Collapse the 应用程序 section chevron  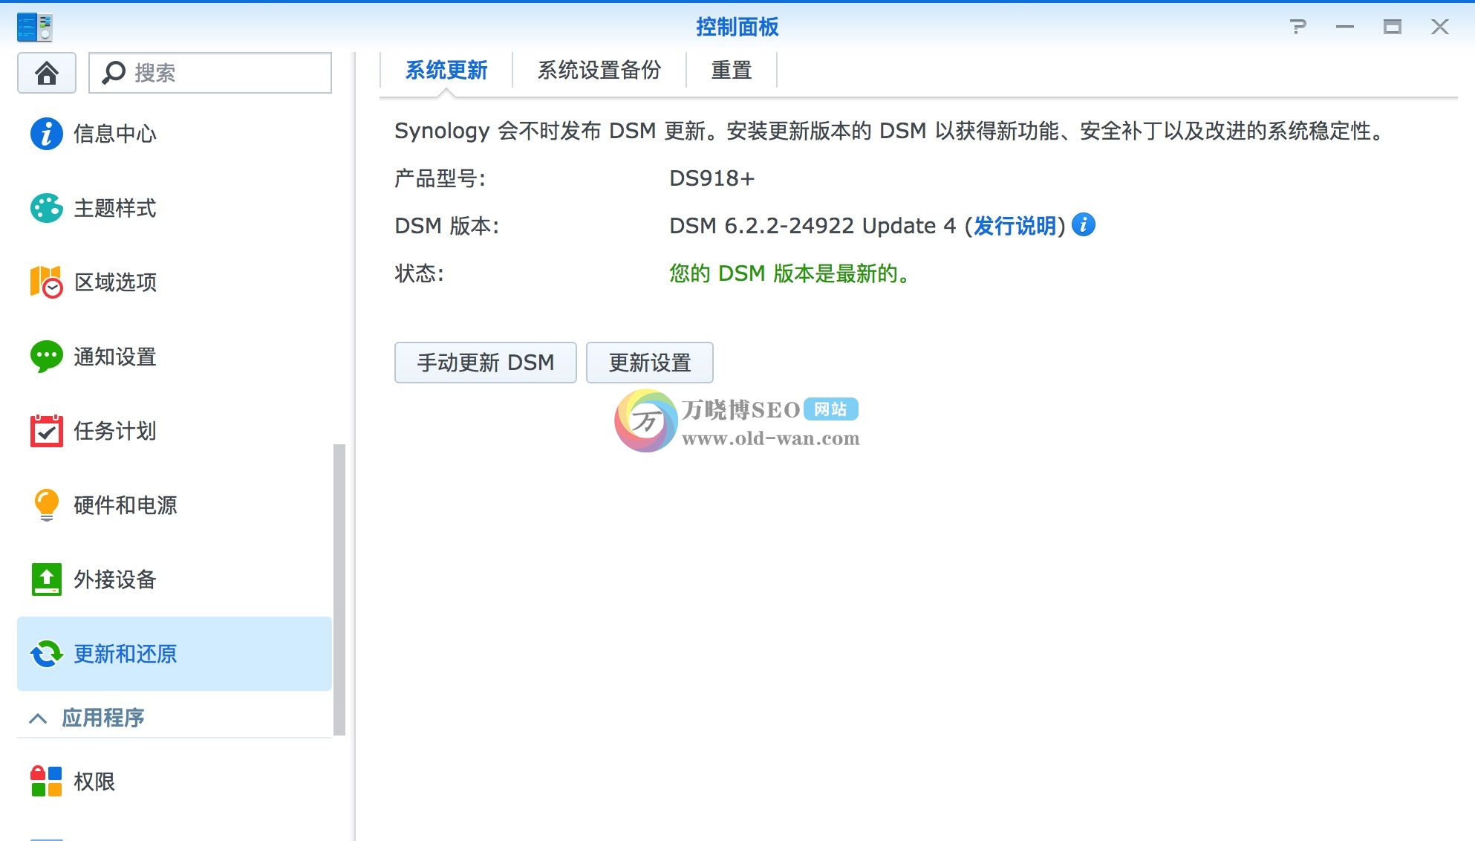(38, 718)
